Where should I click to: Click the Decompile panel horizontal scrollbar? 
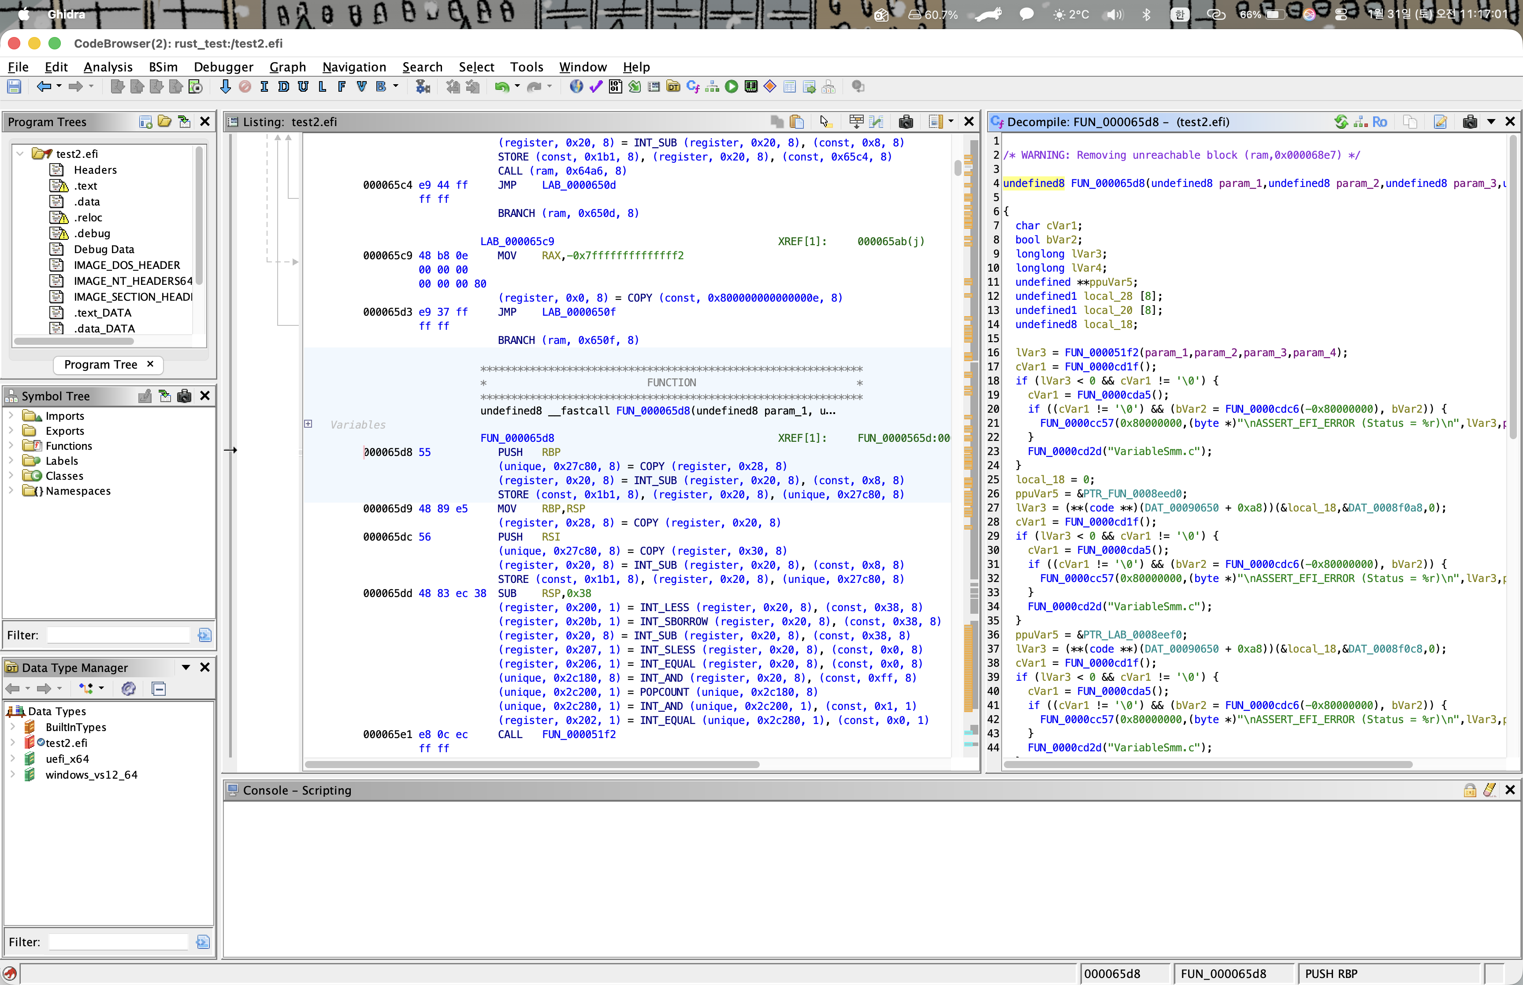[x=1208, y=765]
